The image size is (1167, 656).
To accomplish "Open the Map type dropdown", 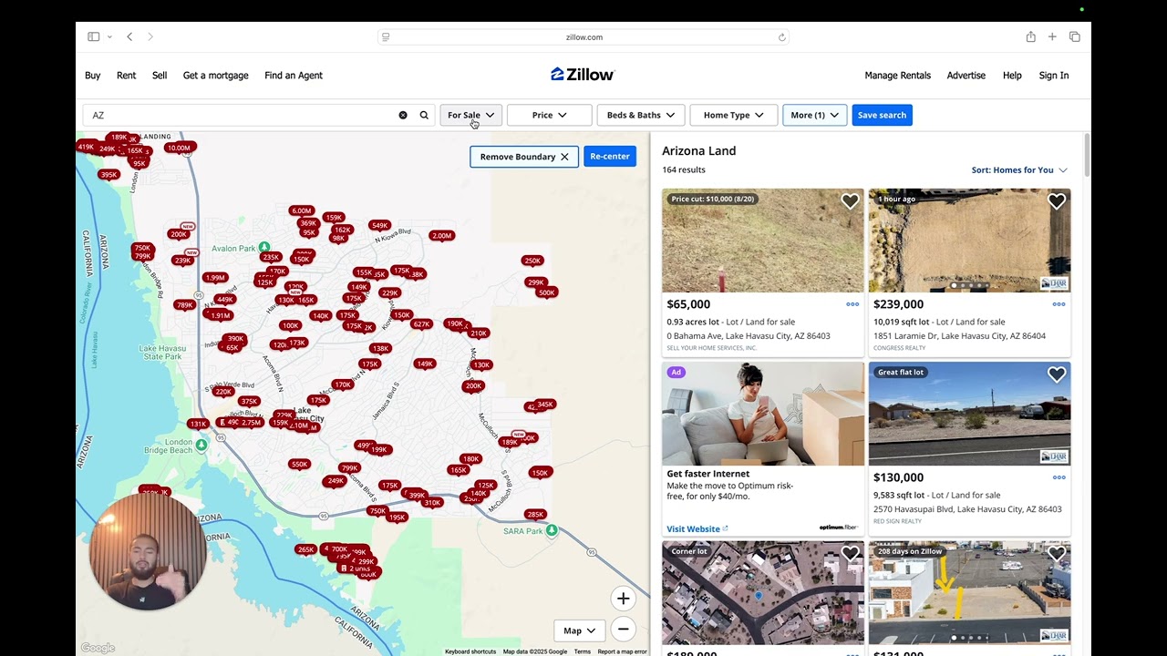I will click(x=579, y=630).
